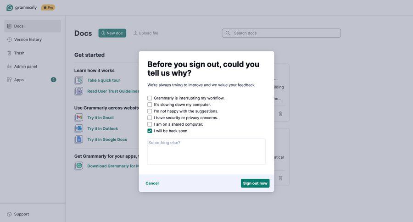Click the Sign out now button

[x=255, y=183]
